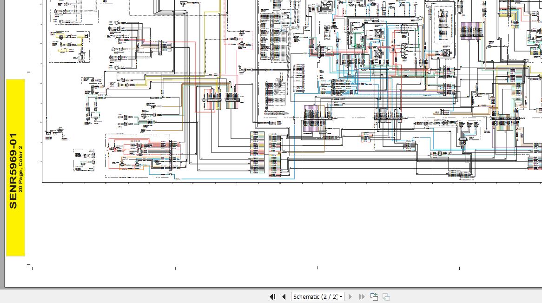Click the gray bottom toolbar empty area
This screenshot has height=303, width=542.
(x=139, y=296)
